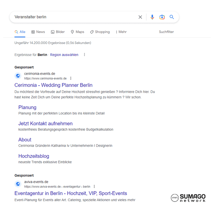Click the Region auswählen link

pyautogui.click(x=64, y=55)
